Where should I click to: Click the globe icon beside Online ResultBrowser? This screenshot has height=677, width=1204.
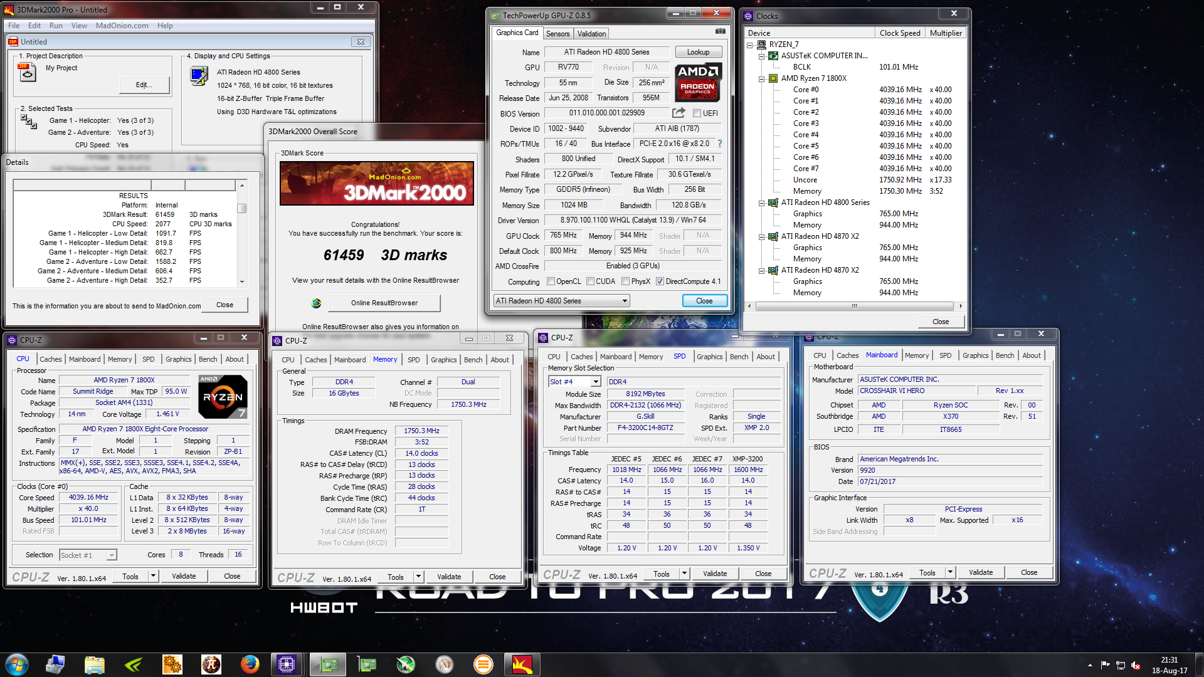[316, 303]
